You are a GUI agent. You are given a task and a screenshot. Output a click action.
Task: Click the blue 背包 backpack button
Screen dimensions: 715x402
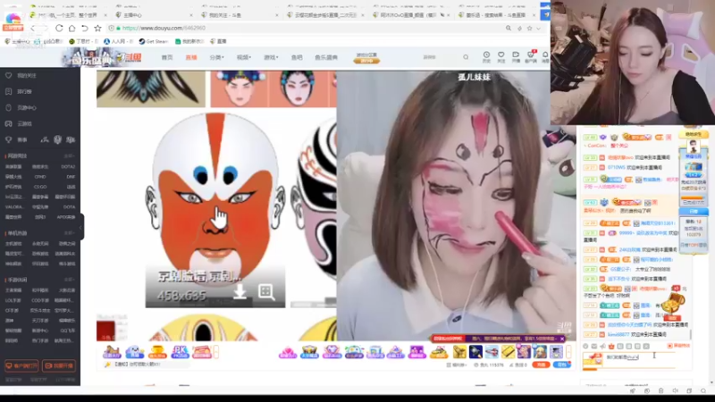(x=561, y=365)
